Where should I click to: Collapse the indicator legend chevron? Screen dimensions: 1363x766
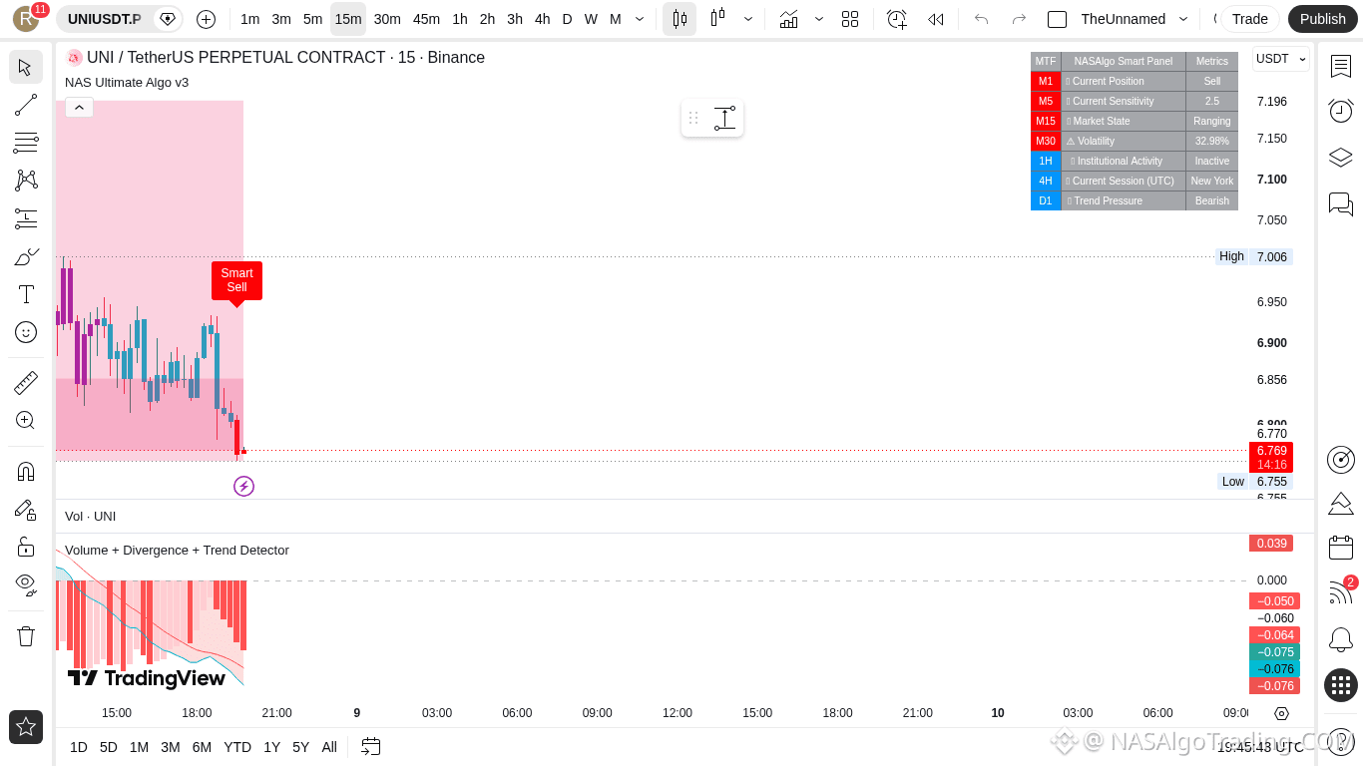79,107
